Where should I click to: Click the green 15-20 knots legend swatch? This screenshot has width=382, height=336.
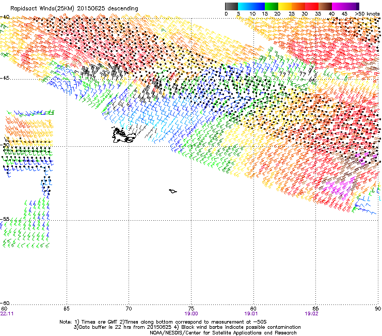(272, 6)
